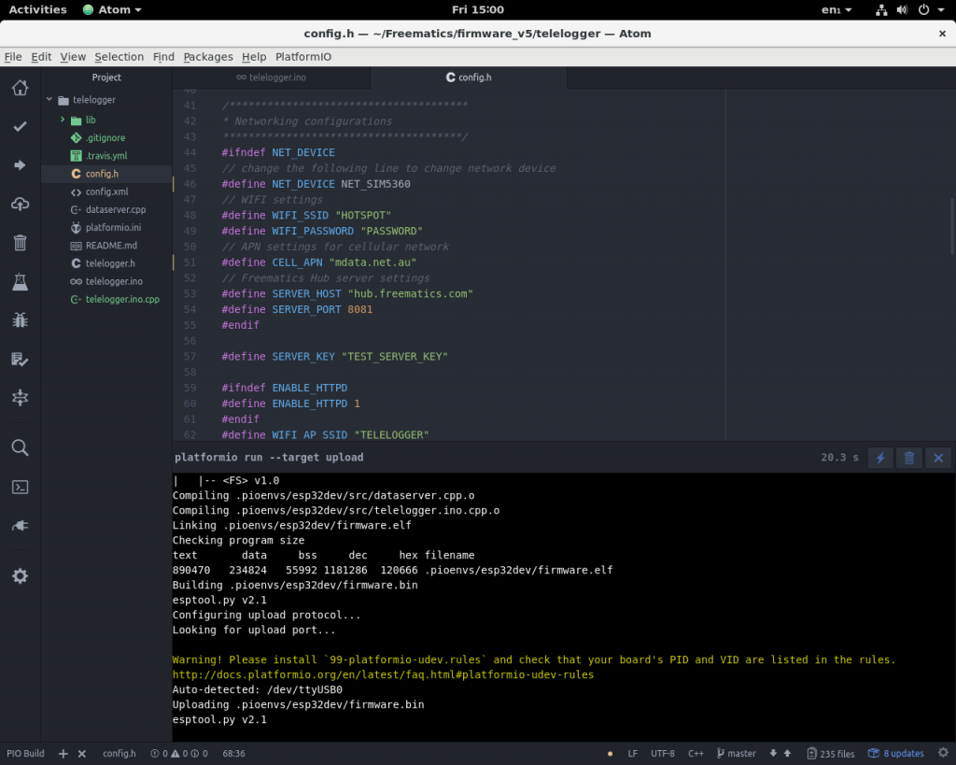Open a terminal from the sidebar icon

[20, 487]
